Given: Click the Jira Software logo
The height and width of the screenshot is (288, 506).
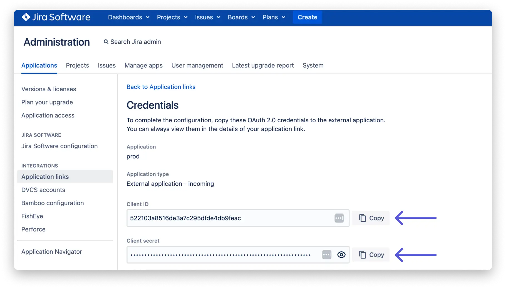Looking at the screenshot, I should [56, 17].
